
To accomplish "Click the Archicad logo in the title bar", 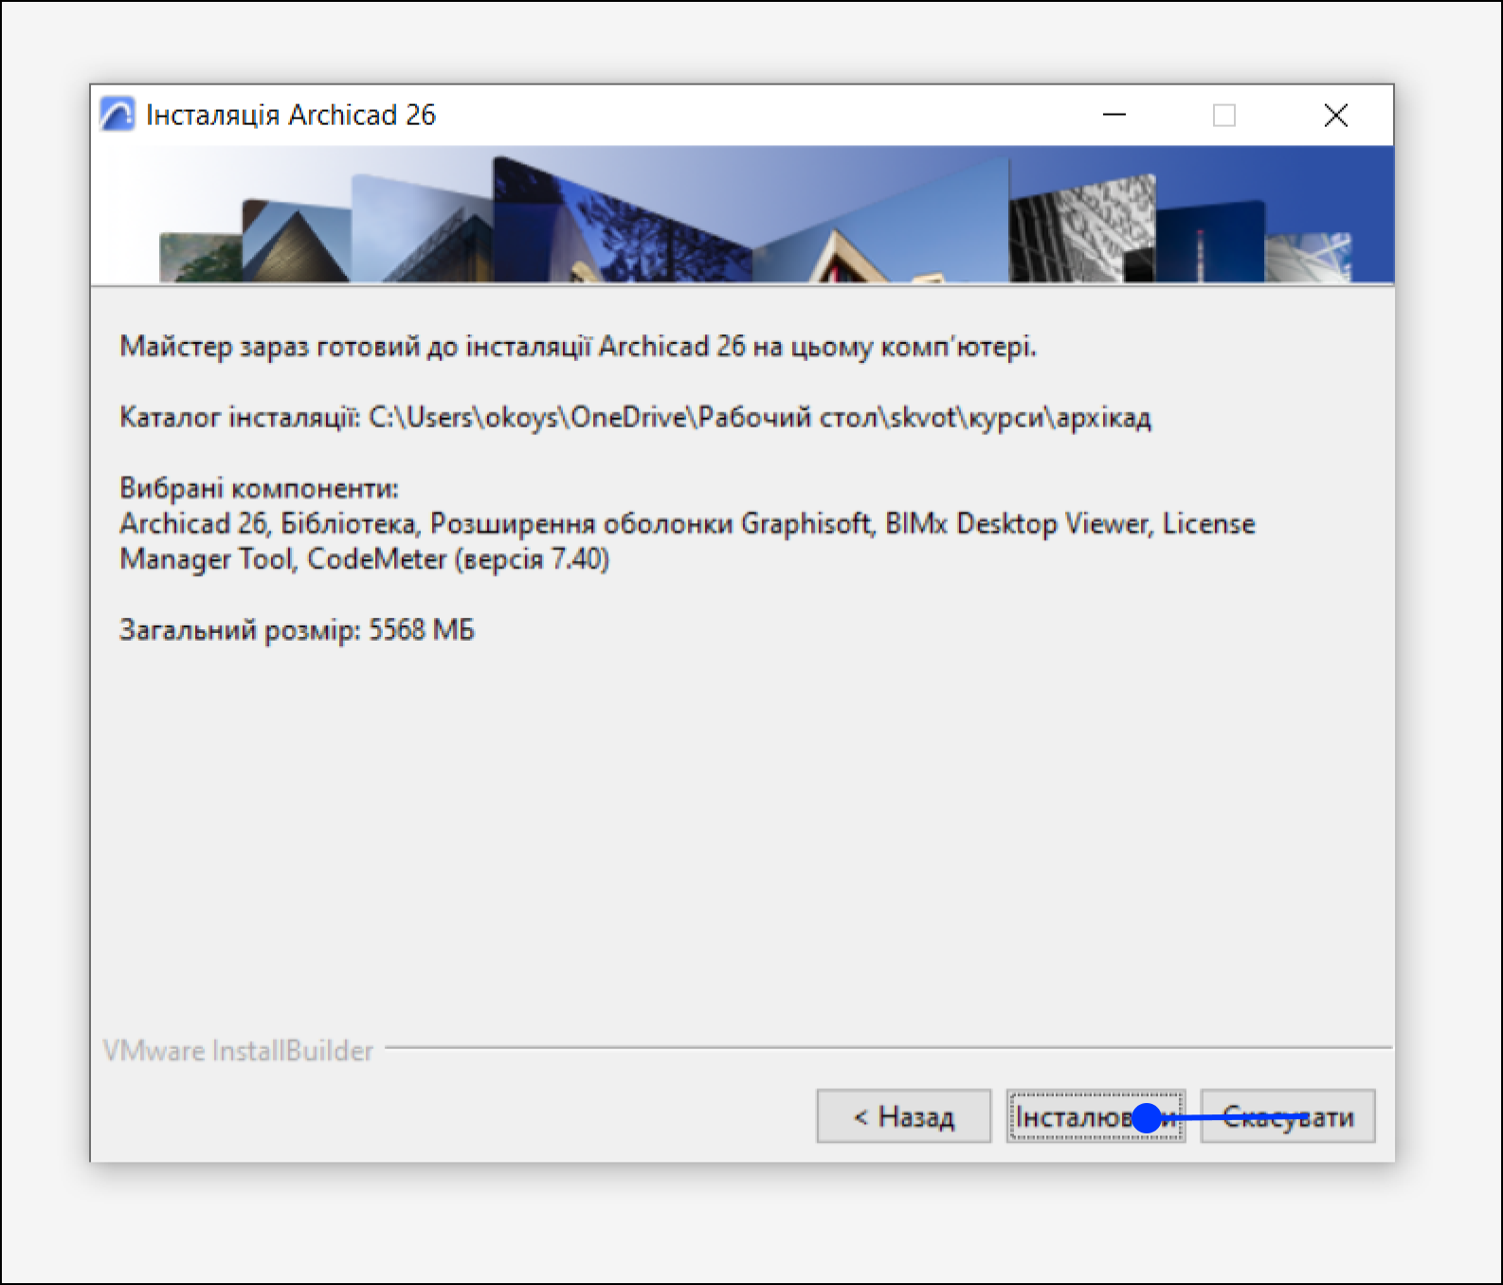I will point(118,115).
